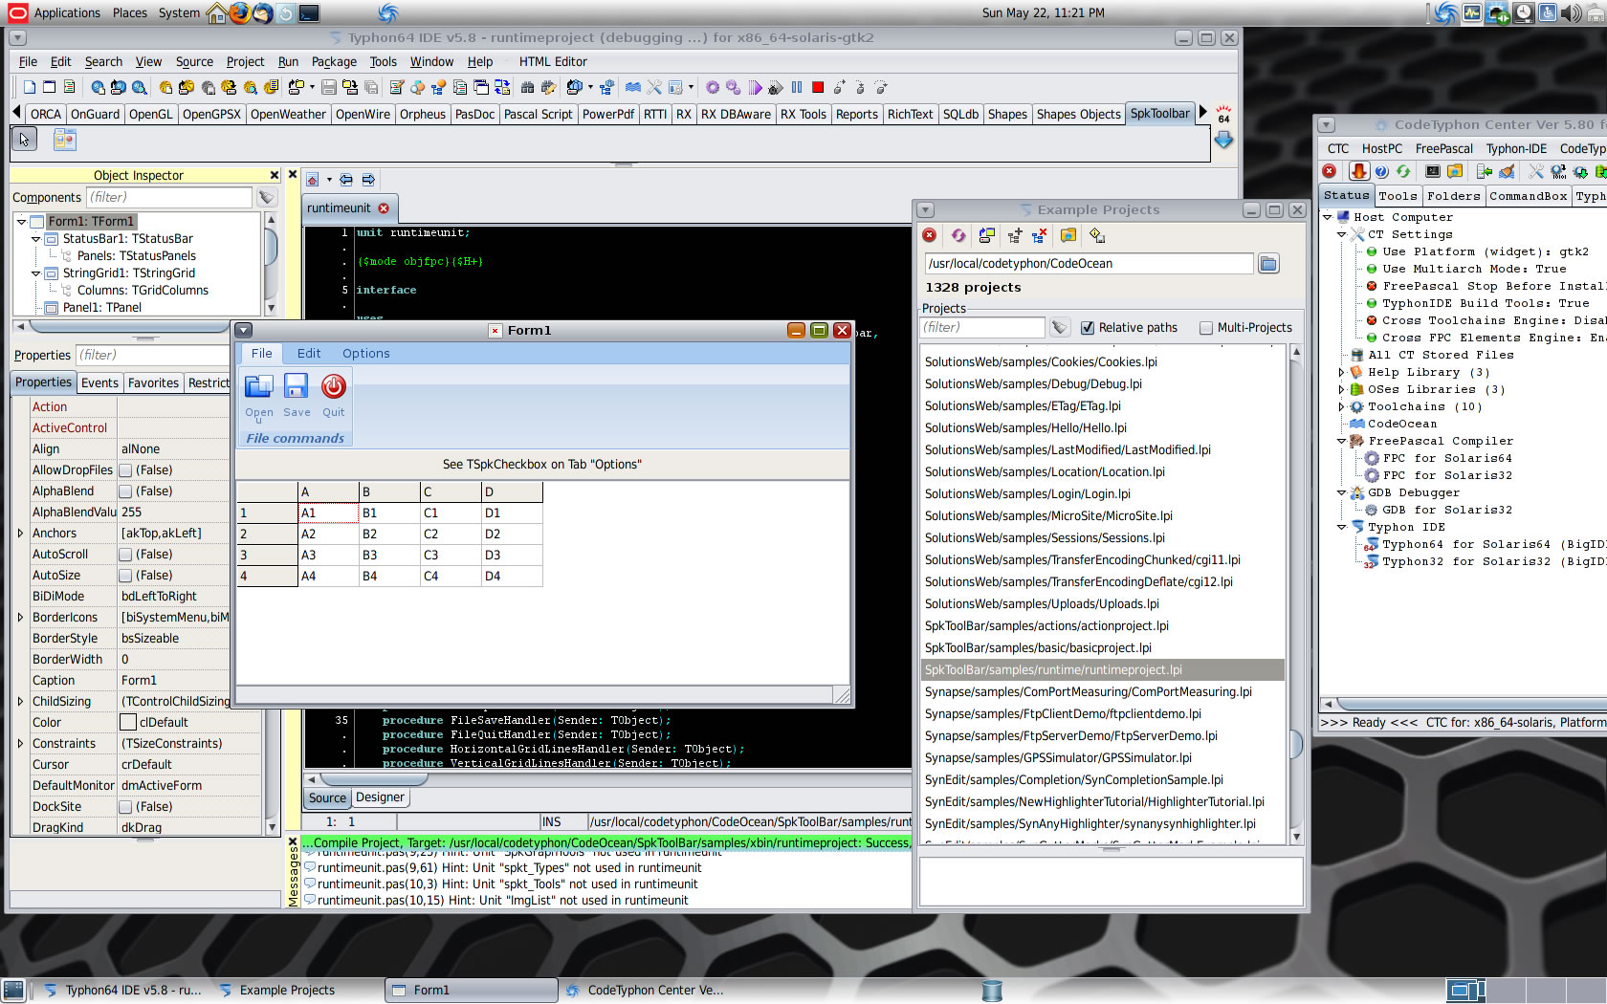Collapse the StatusBar1 tree node
The width and height of the screenshot is (1607, 1004).
click(x=36, y=239)
